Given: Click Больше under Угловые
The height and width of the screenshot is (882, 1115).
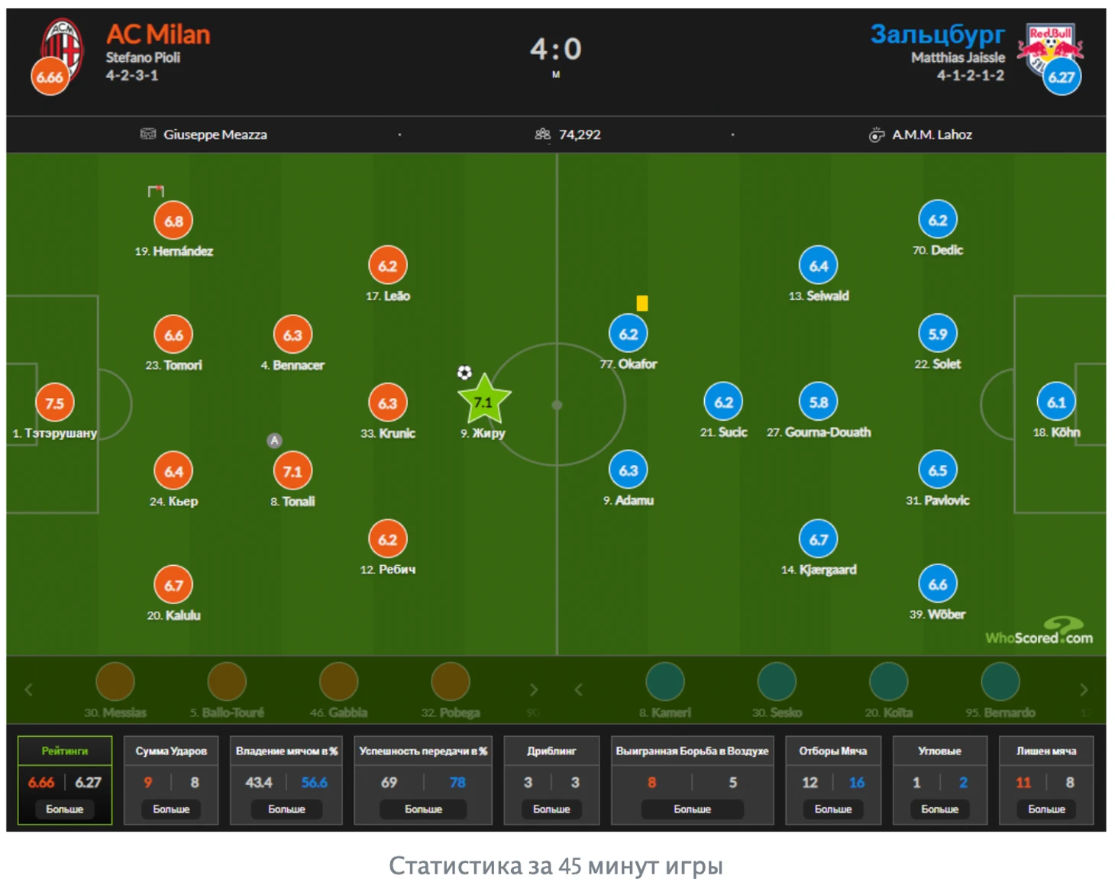Looking at the screenshot, I should pos(939,809).
